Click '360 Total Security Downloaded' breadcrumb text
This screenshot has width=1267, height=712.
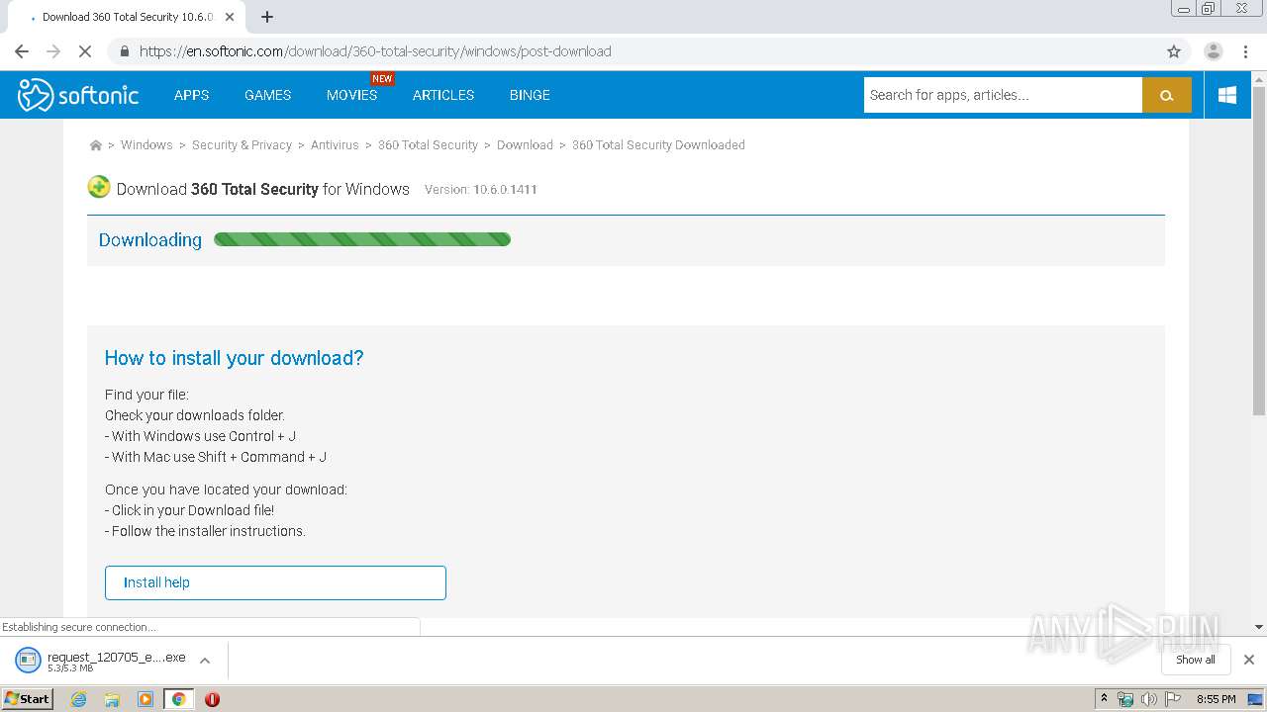[x=658, y=145]
